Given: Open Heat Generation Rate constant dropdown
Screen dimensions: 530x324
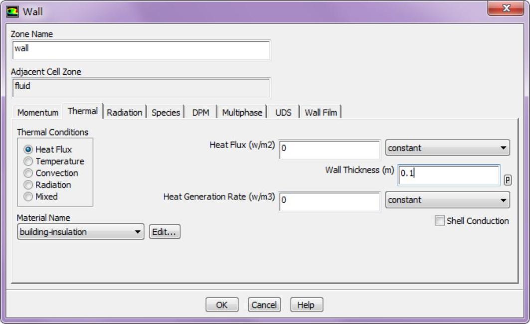Looking at the screenshot, I should 448,200.
